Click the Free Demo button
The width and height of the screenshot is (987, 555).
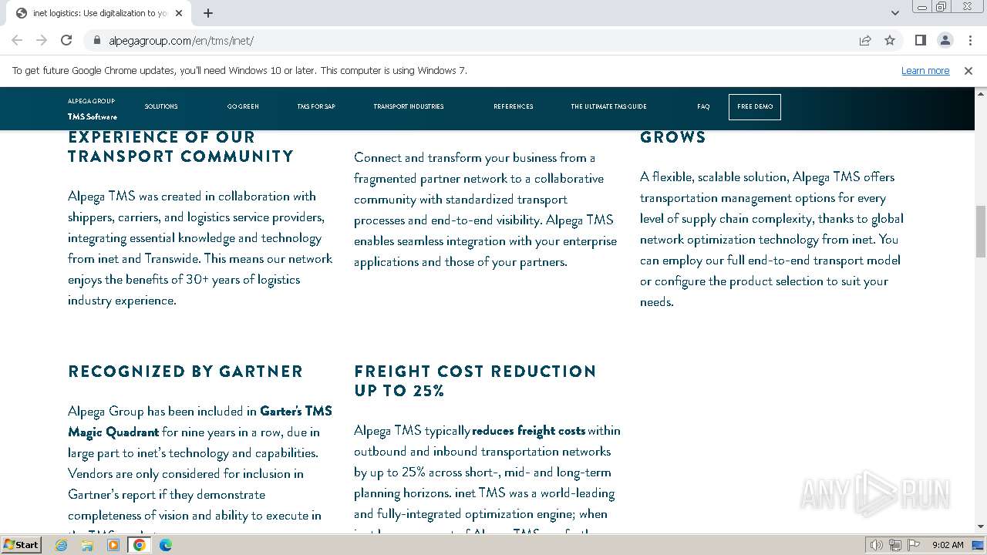tap(755, 106)
